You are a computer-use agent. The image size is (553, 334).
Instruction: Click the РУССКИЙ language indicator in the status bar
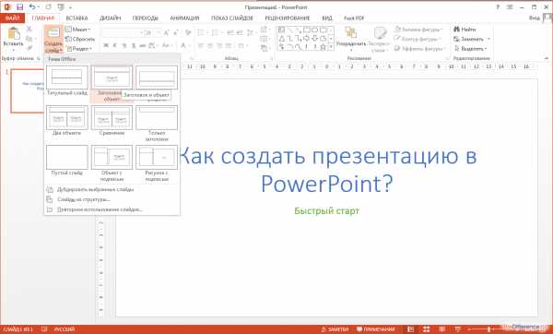coord(65,329)
